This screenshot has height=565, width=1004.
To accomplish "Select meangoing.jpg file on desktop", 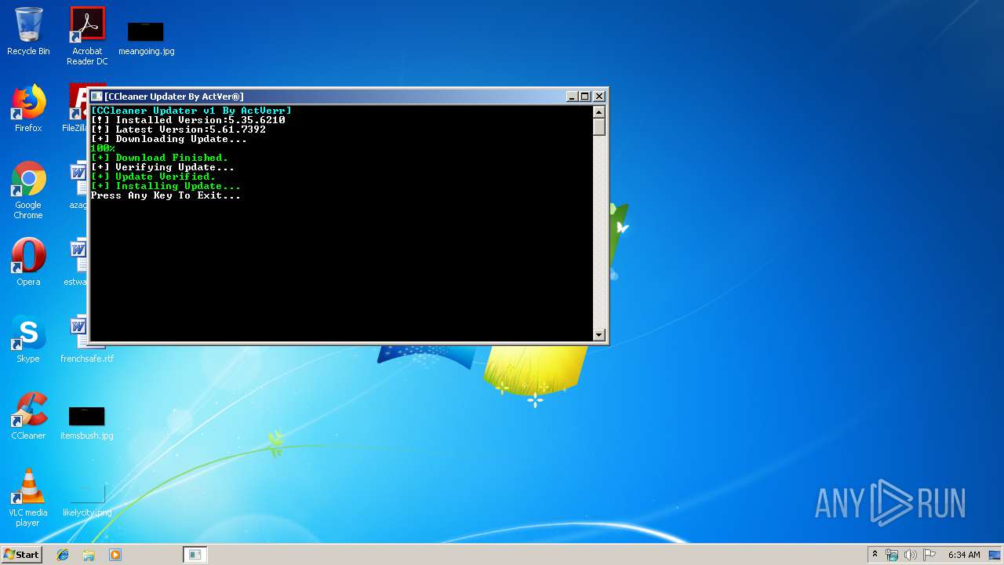I will point(146,38).
